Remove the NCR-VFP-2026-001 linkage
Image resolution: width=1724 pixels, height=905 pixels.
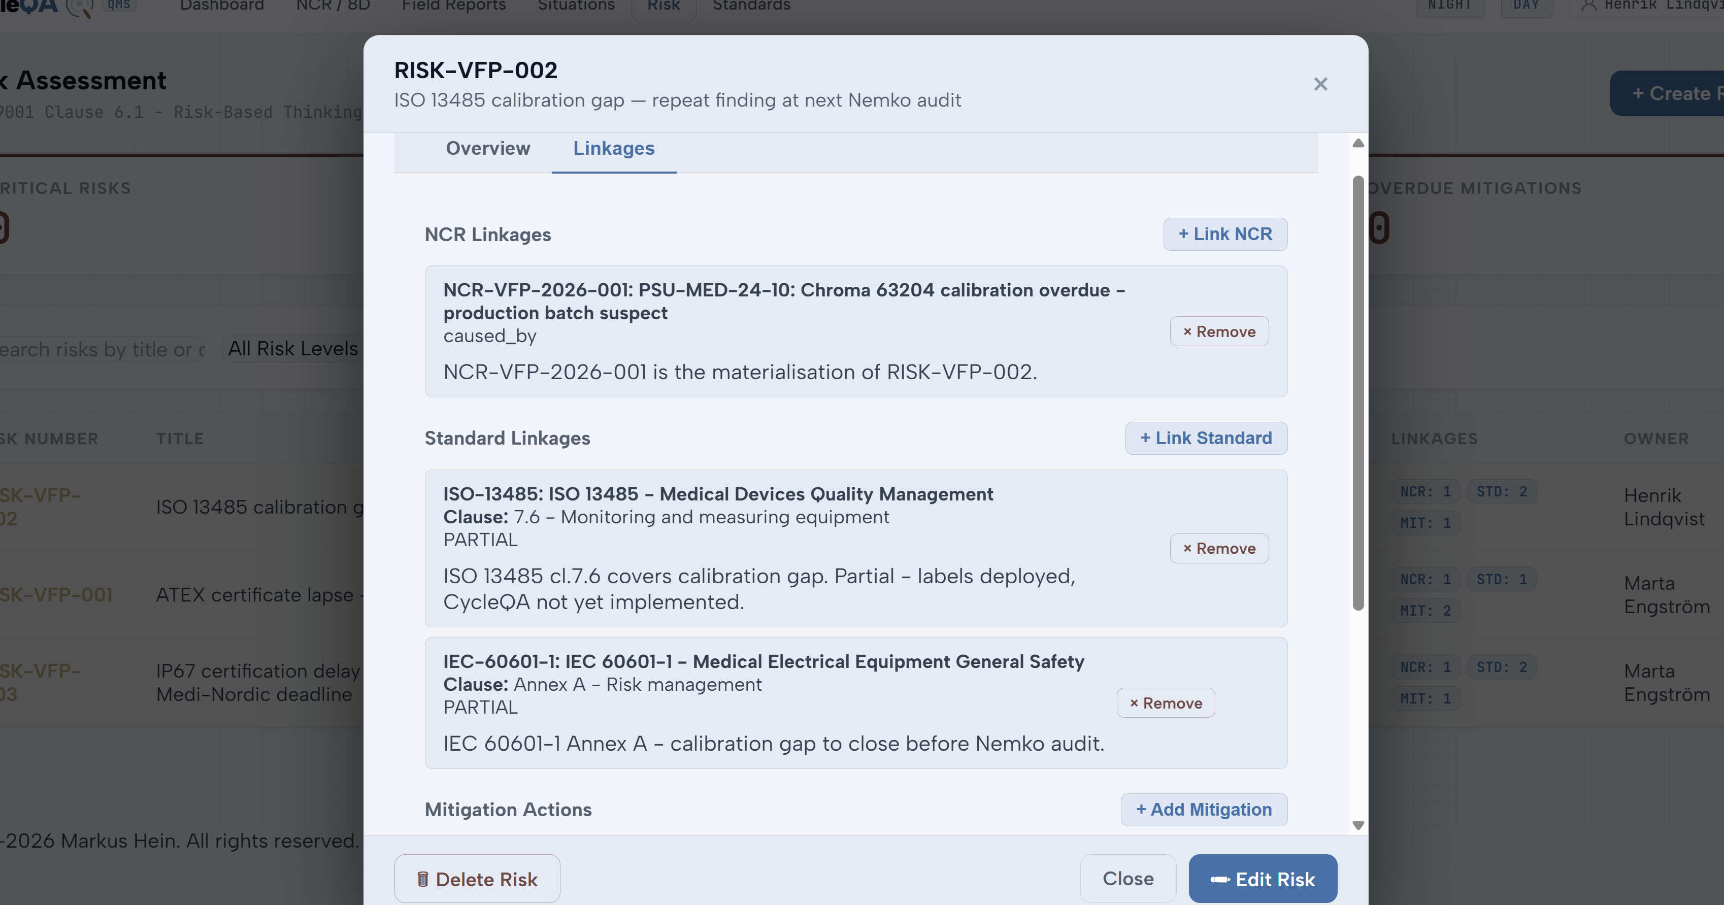coord(1219,331)
